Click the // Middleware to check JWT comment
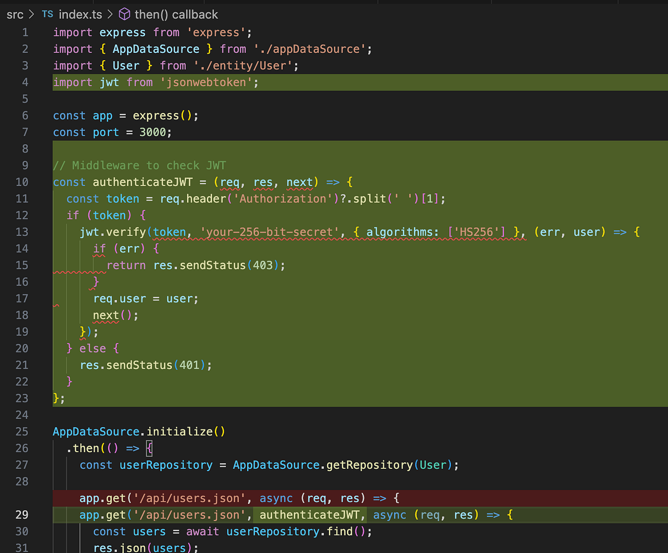 coord(139,165)
